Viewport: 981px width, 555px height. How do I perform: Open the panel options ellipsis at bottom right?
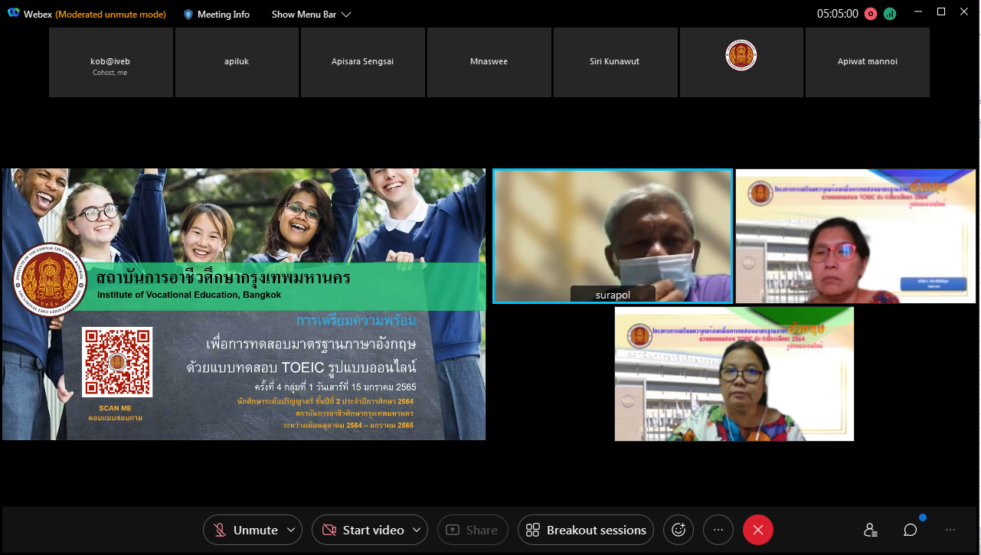(950, 530)
